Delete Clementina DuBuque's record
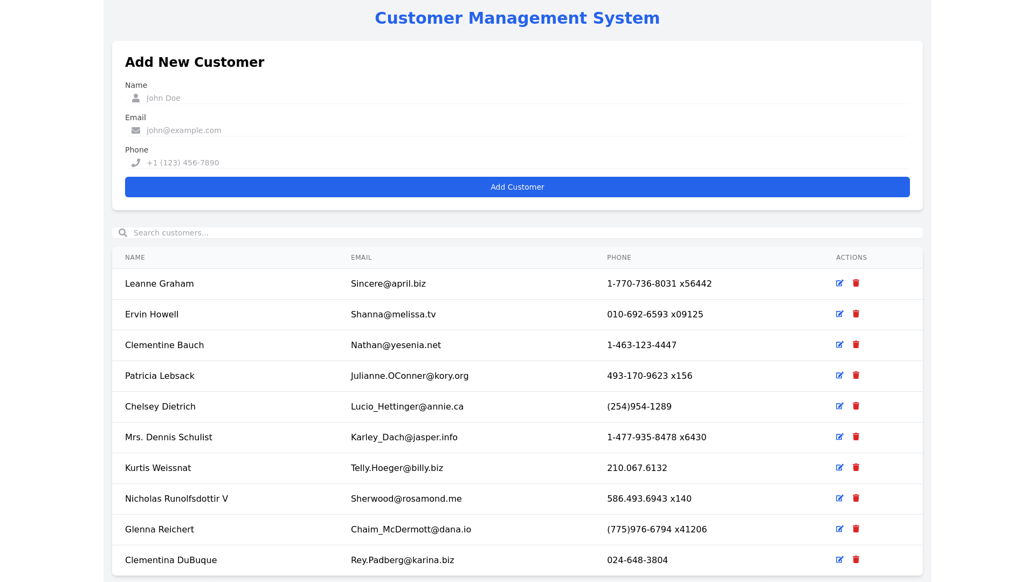This screenshot has width=1035, height=582. point(855,560)
